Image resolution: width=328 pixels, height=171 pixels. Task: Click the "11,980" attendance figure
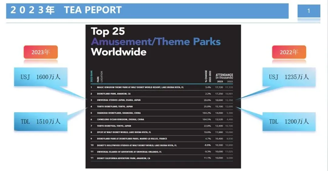click(219, 132)
